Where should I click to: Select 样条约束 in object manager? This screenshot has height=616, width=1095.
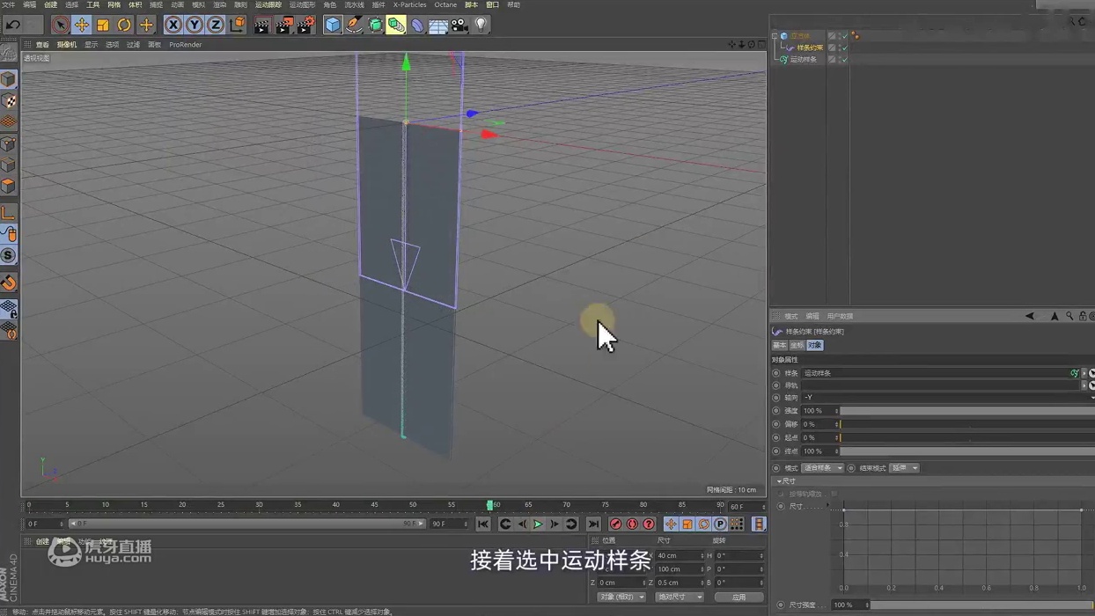coord(810,48)
